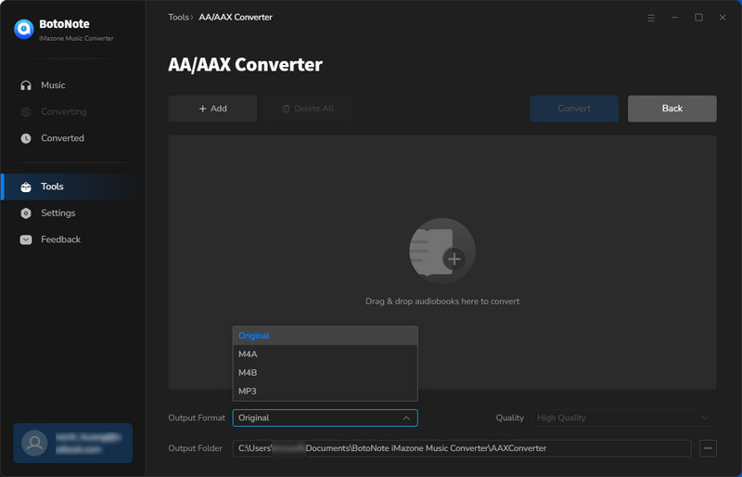Close the BotoNote window
Image resolution: width=742 pixels, height=477 pixels.
tap(723, 18)
